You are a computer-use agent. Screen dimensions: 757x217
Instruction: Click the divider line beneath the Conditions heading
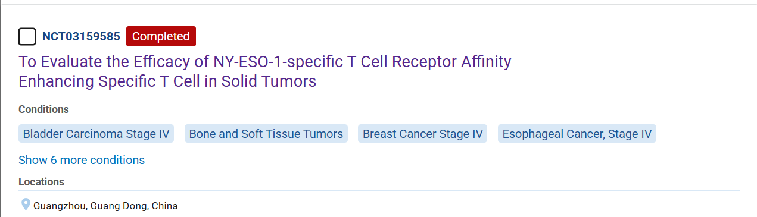click(x=379, y=118)
